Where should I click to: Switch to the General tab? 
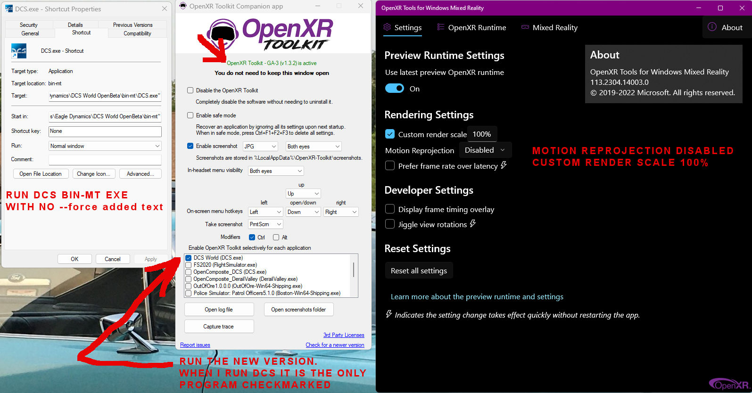[x=30, y=33]
